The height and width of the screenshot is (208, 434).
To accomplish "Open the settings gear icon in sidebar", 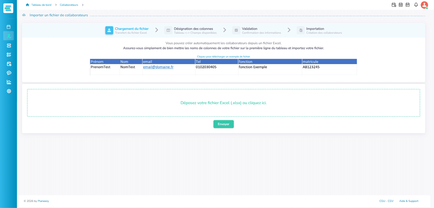I will 9,91.
